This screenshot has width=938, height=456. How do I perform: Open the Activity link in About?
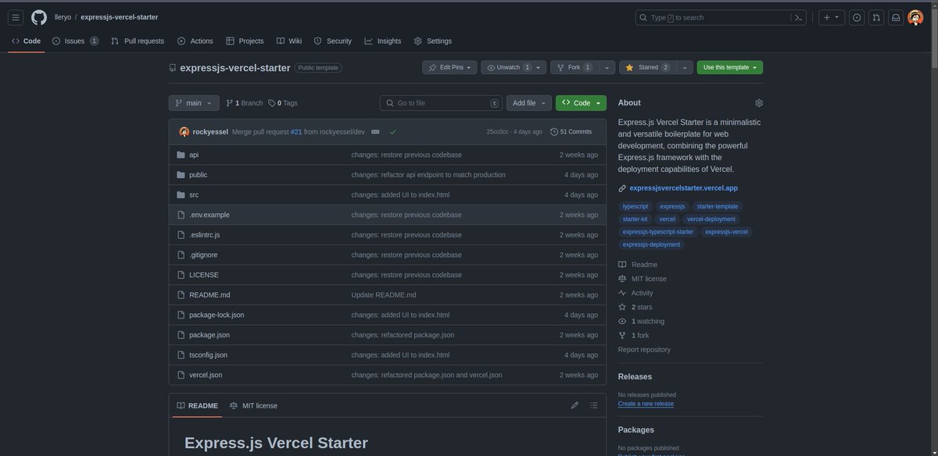(642, 293)
